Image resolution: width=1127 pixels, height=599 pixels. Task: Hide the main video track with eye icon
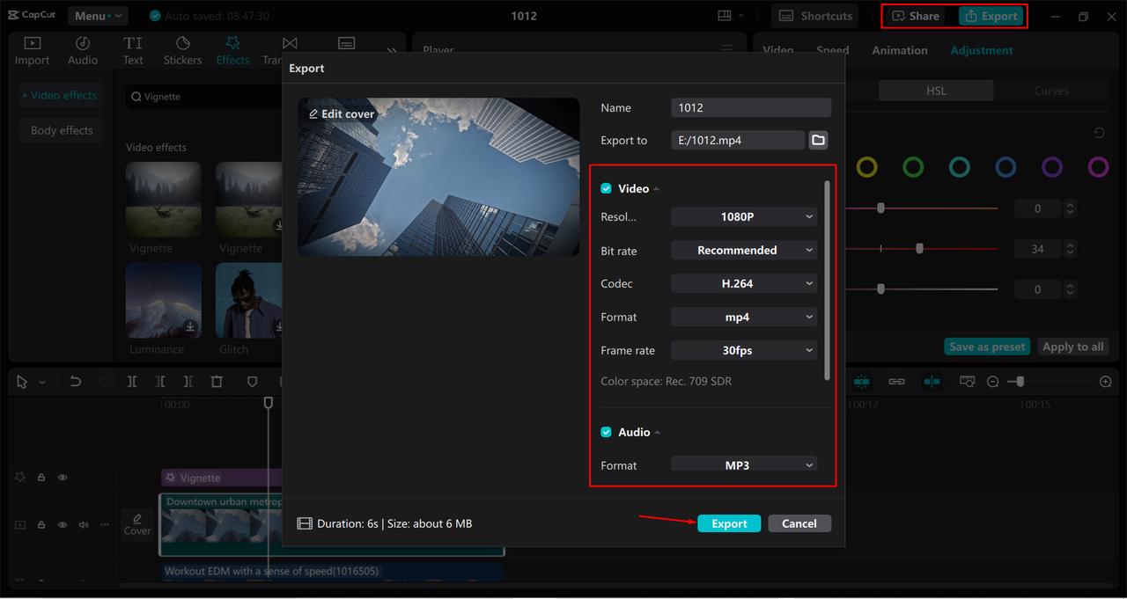(63, 525)
